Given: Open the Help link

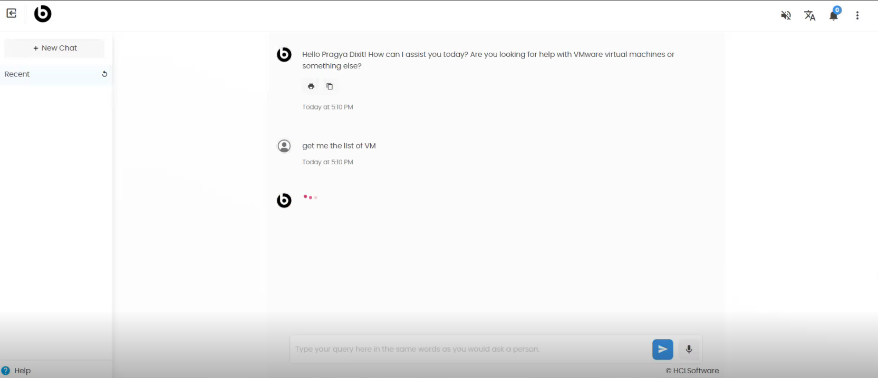Looking at the screenshot, I should 22,371.
